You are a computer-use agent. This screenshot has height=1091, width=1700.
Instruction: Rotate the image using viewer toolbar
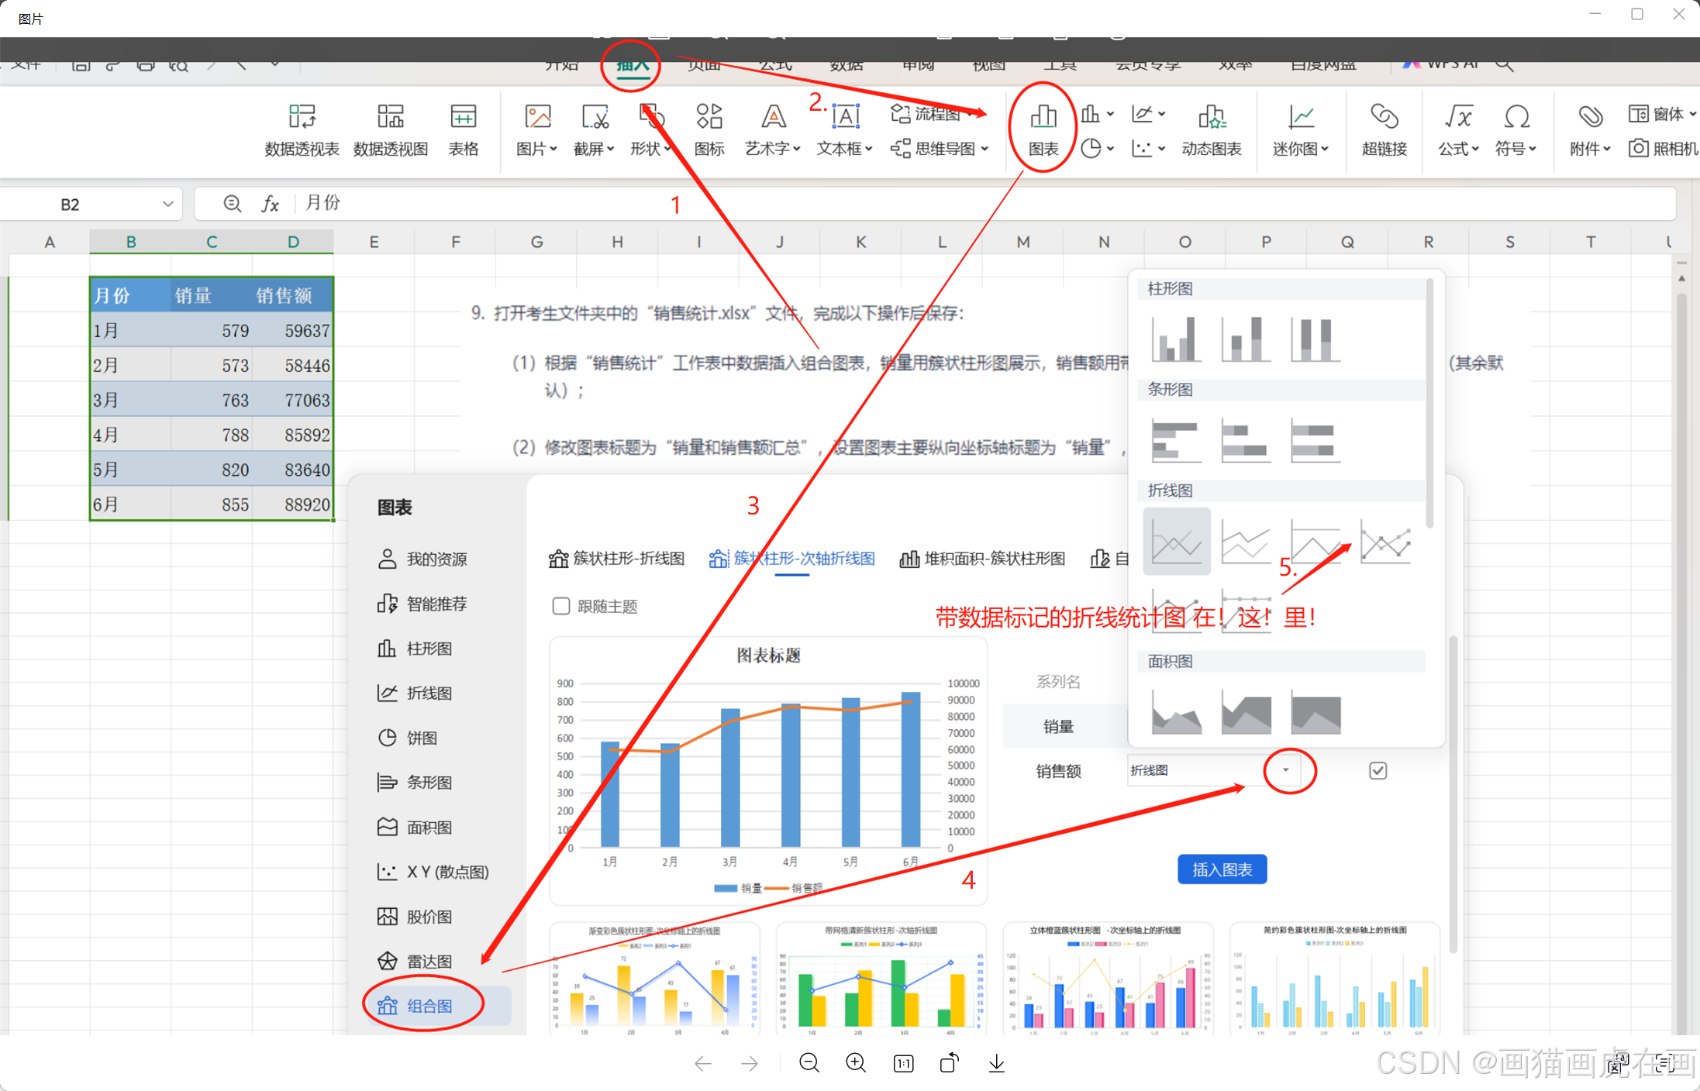(950, 1063)
